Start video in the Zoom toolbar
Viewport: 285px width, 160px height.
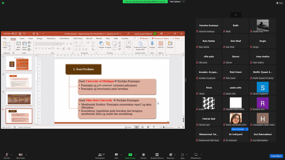[20, 156]
